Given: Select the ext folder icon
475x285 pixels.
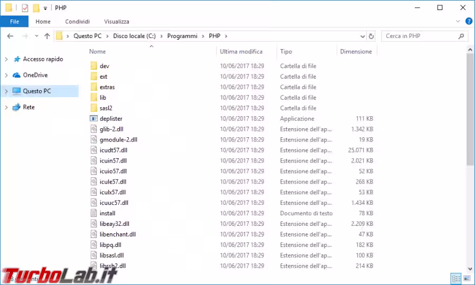Looking at the screenshot, I should coord(94,77).
